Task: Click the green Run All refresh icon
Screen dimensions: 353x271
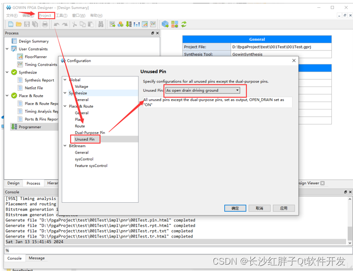Action: pyautogui.click(x=184, y=24)
